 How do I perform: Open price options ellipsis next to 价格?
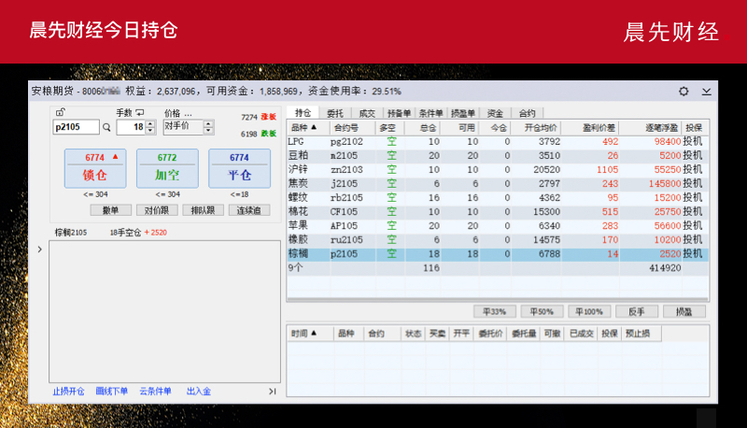[188, 113]
